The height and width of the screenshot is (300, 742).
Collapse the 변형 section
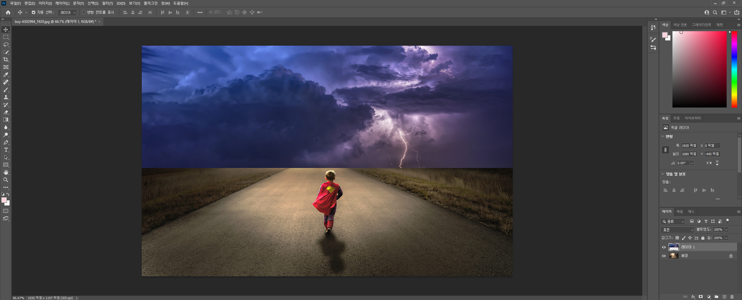point(663,136)
